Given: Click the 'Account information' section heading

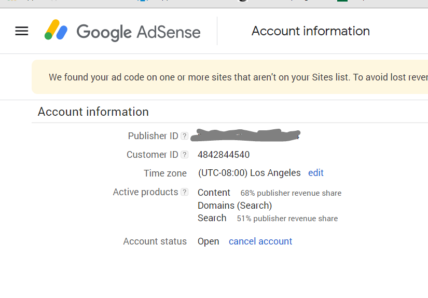Looking at the screenshot, I should point(93,112).
